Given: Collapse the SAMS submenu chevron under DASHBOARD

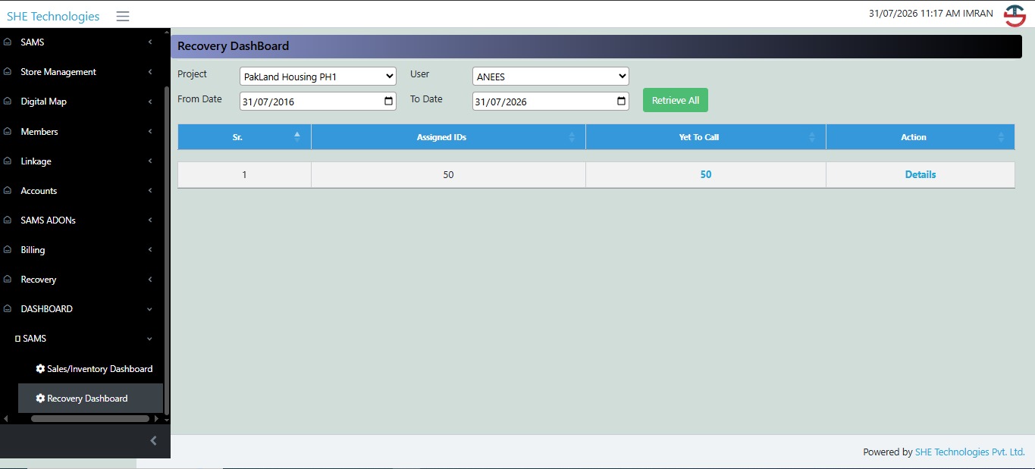Looking at the screenshot, I should pos(149,339).
